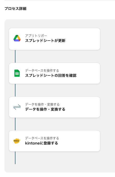Screen dimensions: 115x177
Task: Click the gray データを操作・変換する subtitle
Action: point(42,104)
